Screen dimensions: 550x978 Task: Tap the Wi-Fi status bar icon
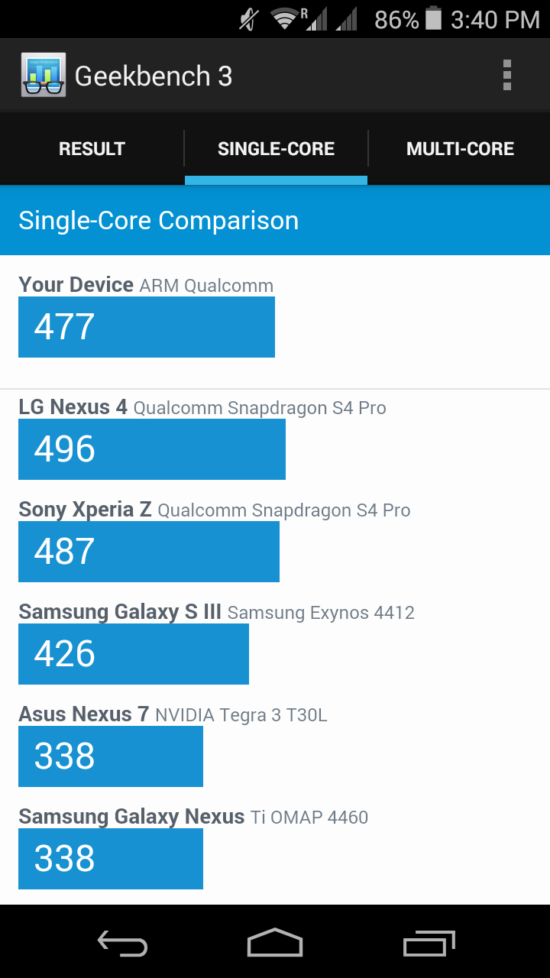(x=285, y=19)
